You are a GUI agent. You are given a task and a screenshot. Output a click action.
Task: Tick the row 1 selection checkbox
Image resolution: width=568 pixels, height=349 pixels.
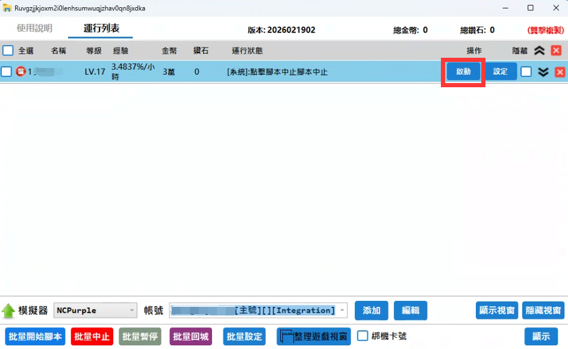(6, 72)
